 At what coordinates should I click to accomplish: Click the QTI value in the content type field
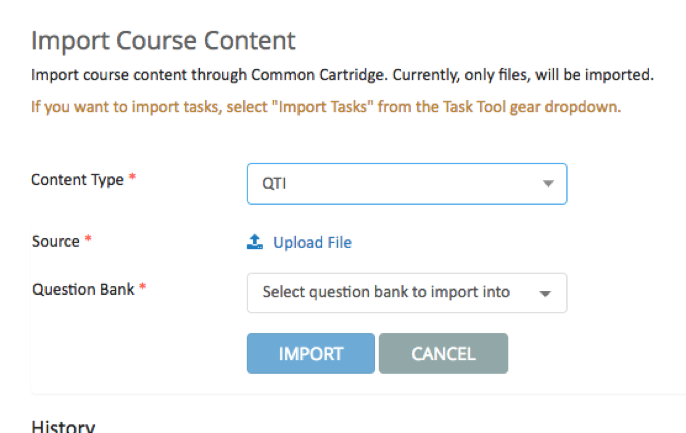[274, 184]
